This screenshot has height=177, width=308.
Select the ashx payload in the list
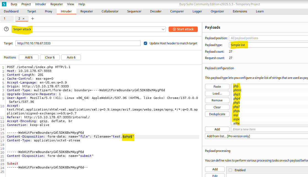[x=236, y=123]
